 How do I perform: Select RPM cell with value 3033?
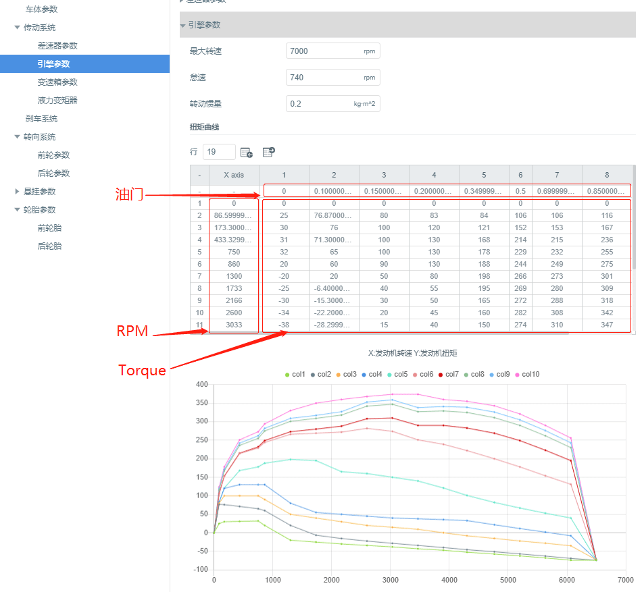coord(234,325)
